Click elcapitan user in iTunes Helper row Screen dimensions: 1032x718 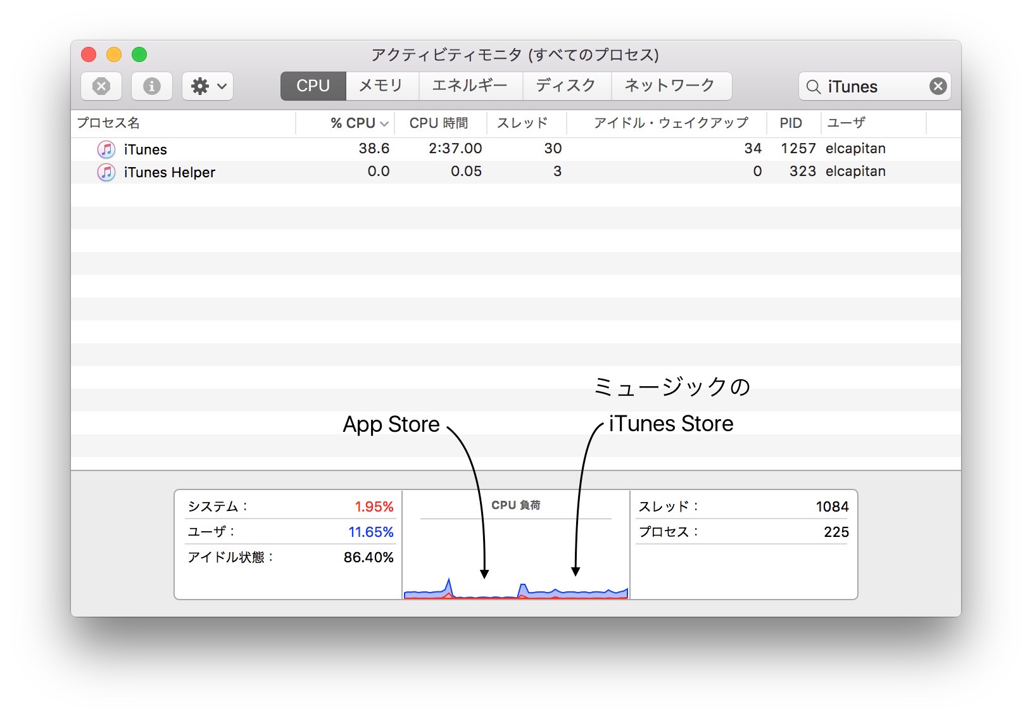[x=855, y=171]
